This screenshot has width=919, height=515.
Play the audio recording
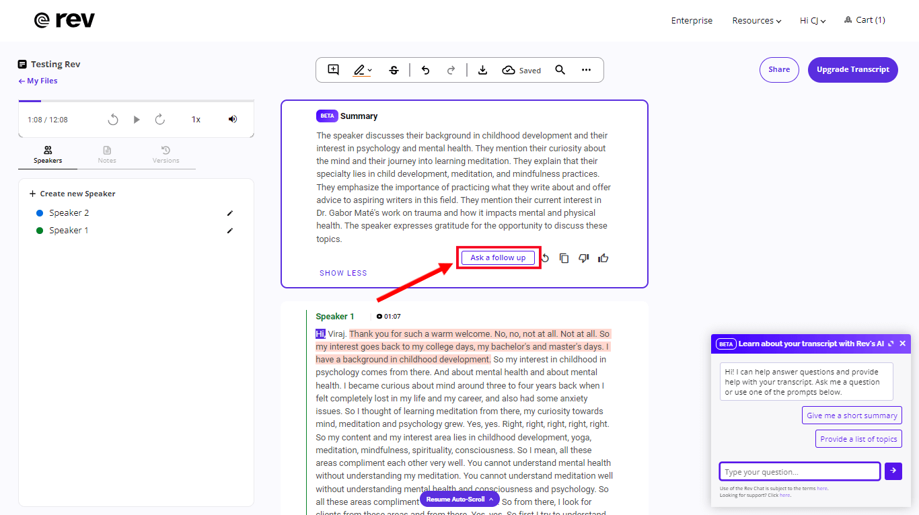click(x=137, y=120)
